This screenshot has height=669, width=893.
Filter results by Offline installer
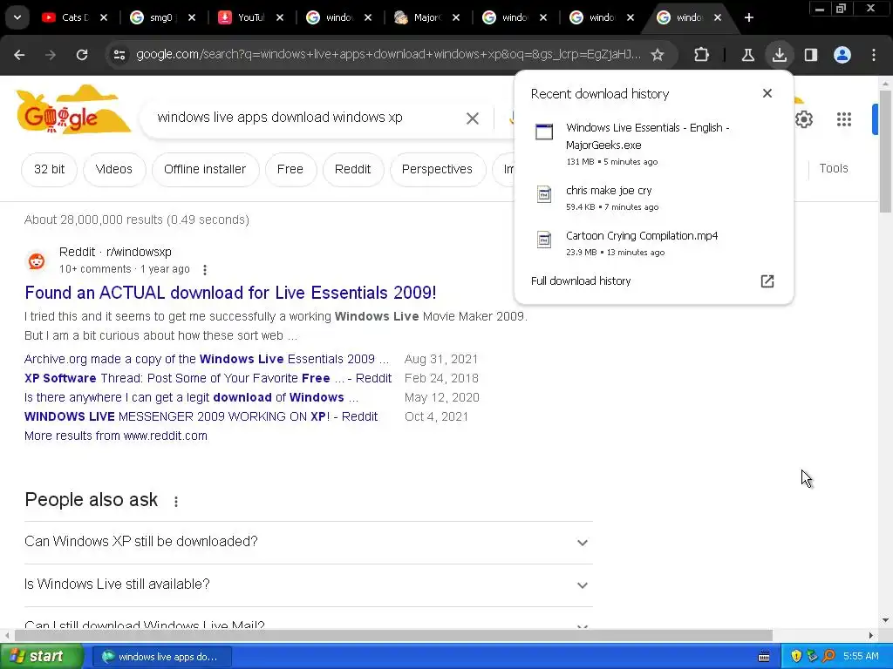[205, 170]
